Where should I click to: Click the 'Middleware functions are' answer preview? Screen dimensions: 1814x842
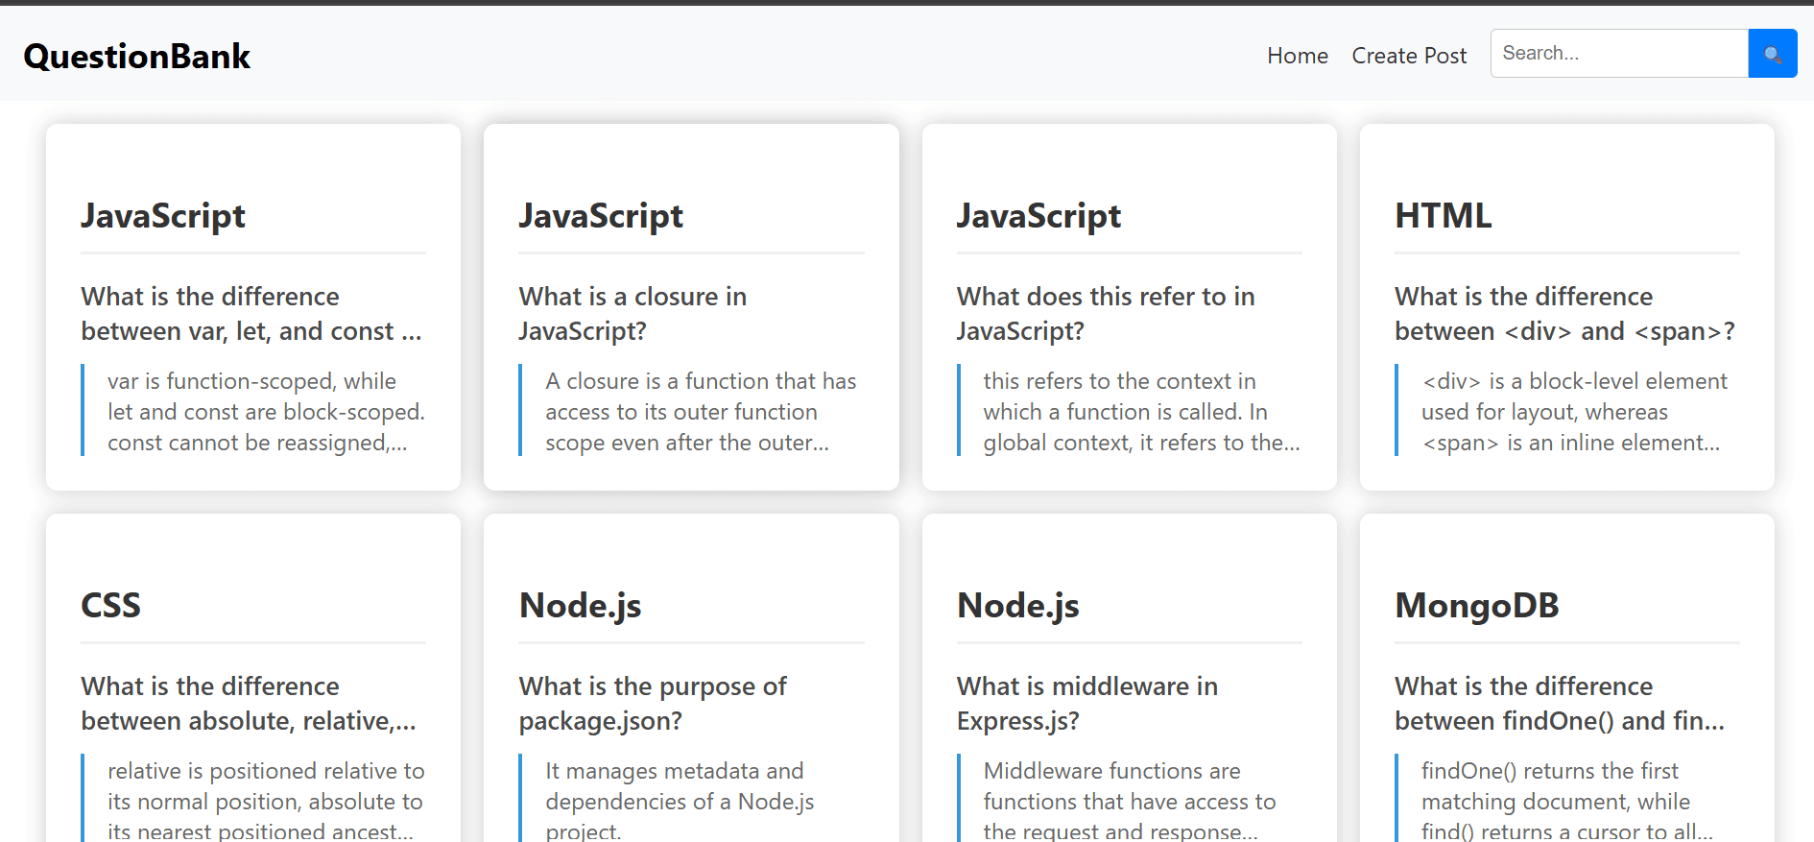[x=1129, y=799]
